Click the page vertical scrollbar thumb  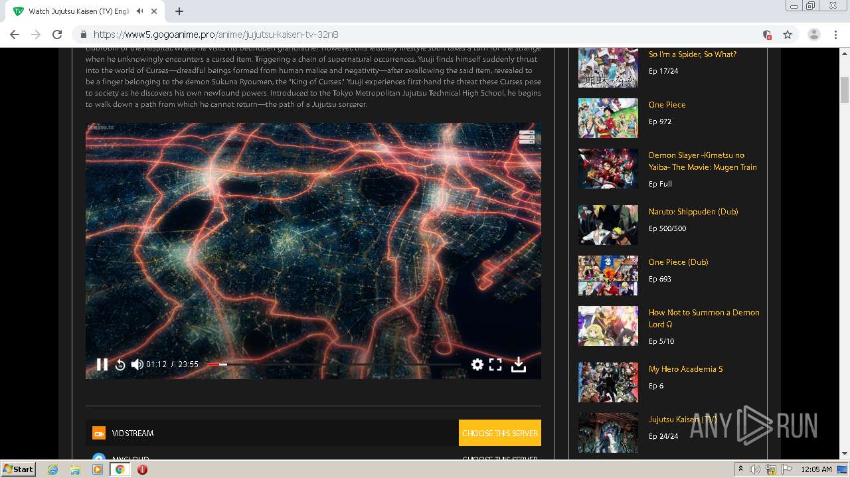pos(845,89)
